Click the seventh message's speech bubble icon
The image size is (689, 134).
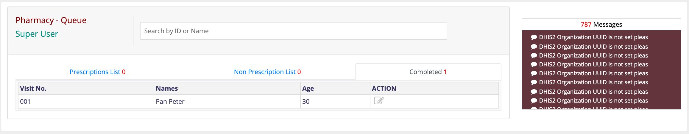coord(534,92)
